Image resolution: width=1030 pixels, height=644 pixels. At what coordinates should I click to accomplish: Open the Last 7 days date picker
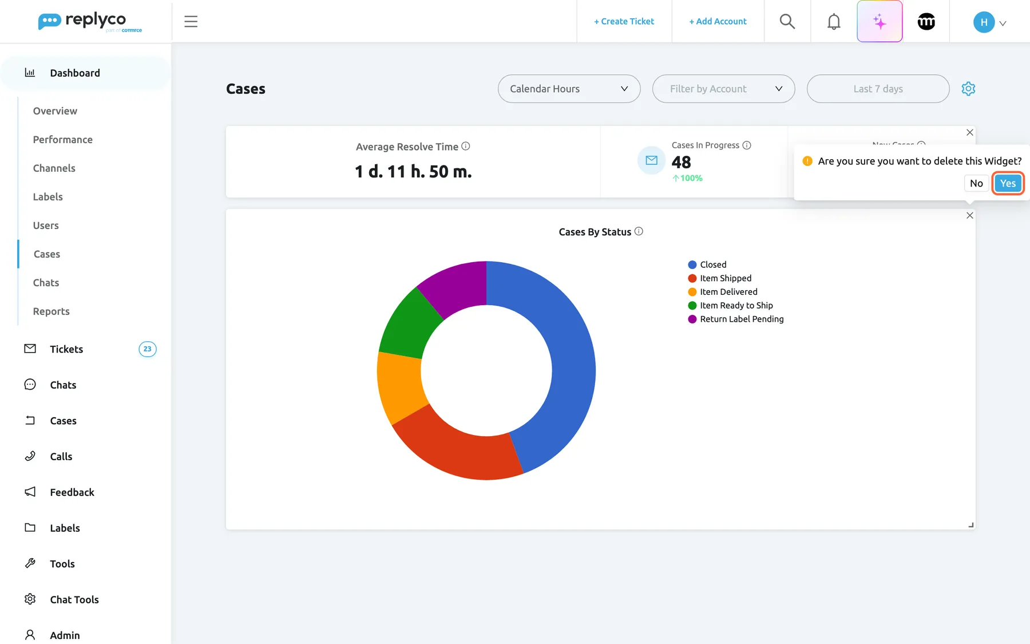[878, 89]
